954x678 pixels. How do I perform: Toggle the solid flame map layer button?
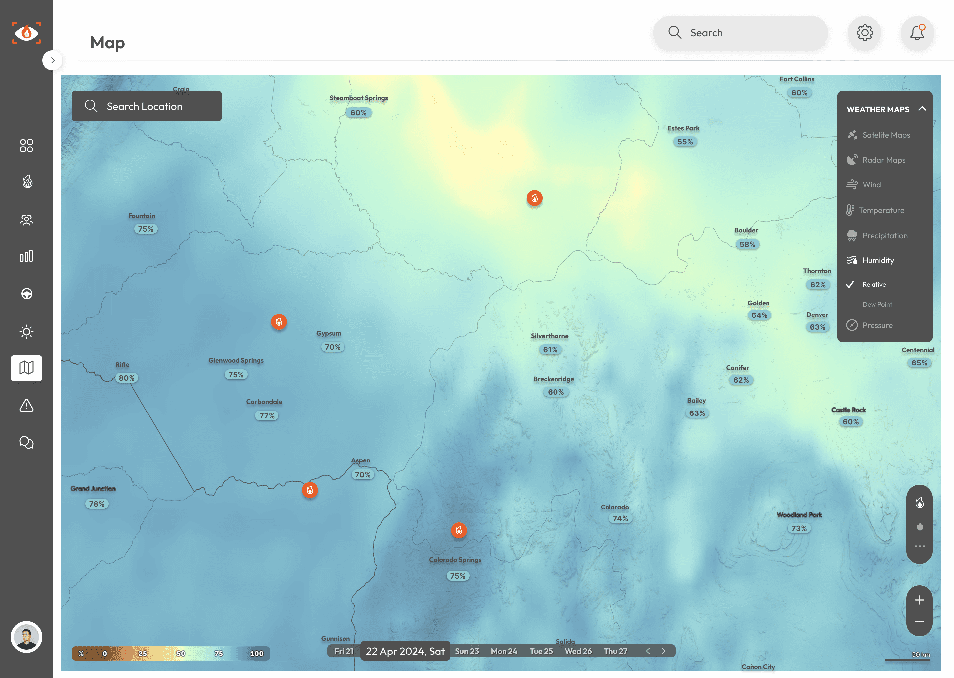tap(919, 526)
